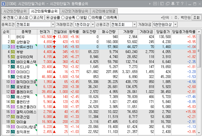This screenshot has height=136, width=202.
Task: Select the BYC우 stock name
Action: [x=21, y=37]
